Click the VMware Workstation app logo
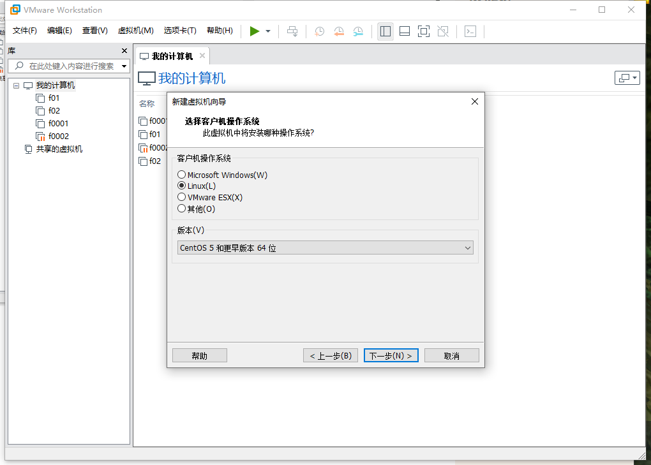Screen dimensions: 651x465 pos(15,10)
